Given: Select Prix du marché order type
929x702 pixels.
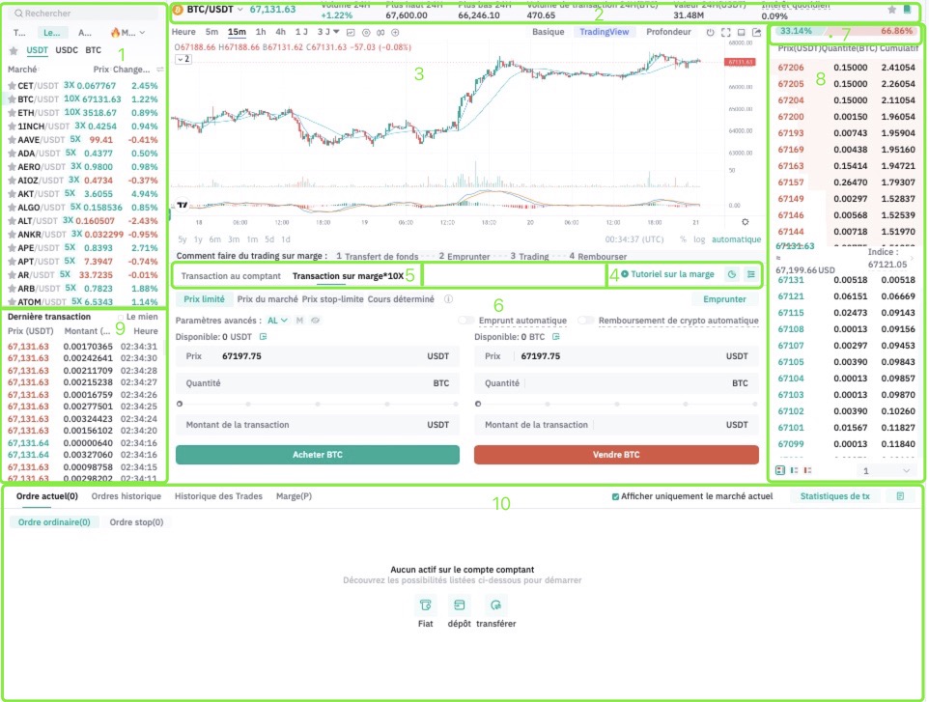Looking at the screenshot, I should [x=267, y=299].
